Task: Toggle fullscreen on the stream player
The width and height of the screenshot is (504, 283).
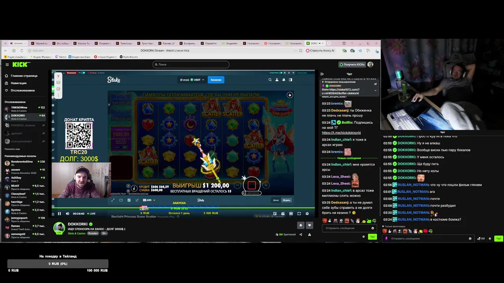Action: pyautogui.click(x=299, y=214)
